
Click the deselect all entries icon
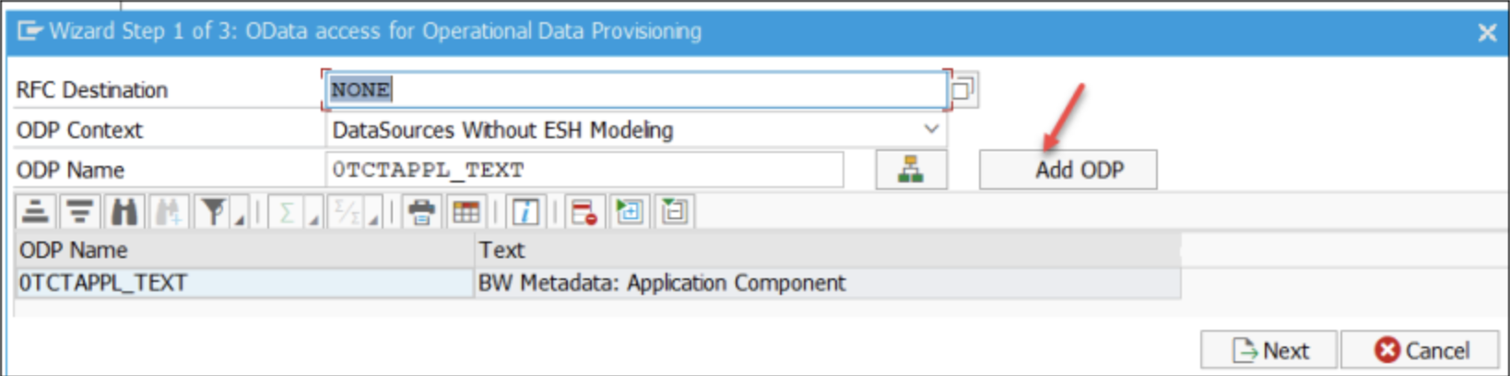click(674, 212)
